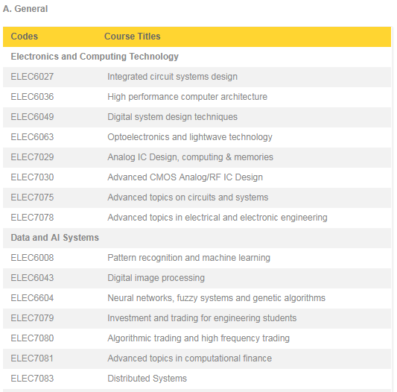This screenshot has width=397, height=392.
Task: Click Investment and trading for engineering students
Action: coord(202,318)
